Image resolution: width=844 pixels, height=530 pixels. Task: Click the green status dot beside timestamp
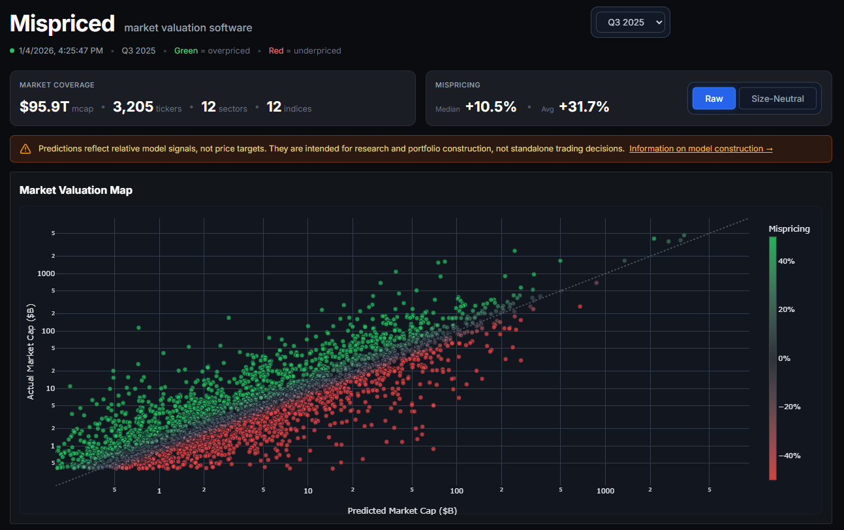[12, 50]
